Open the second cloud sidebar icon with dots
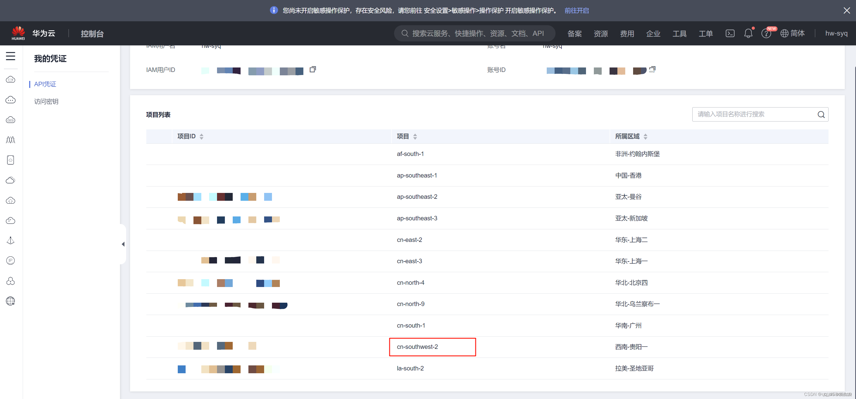Screen dimensions: 856x399 11,100
